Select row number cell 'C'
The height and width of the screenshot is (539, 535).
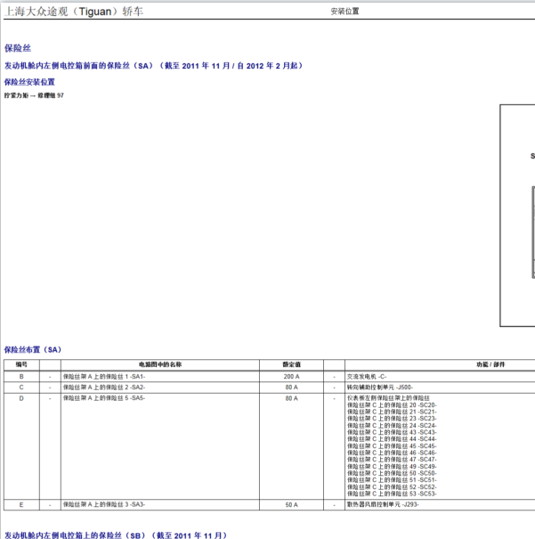(x=21, y=388)
